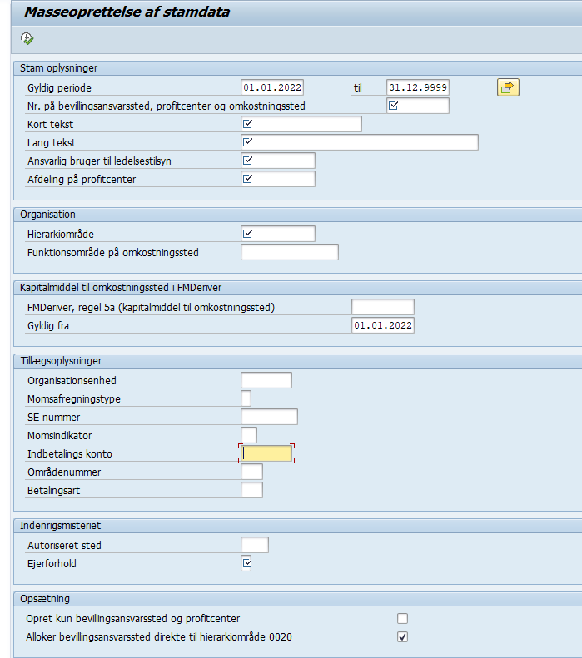Click the Autoriseret sted field
Viewport: 582px width, 658px height.
click(254, 546)
